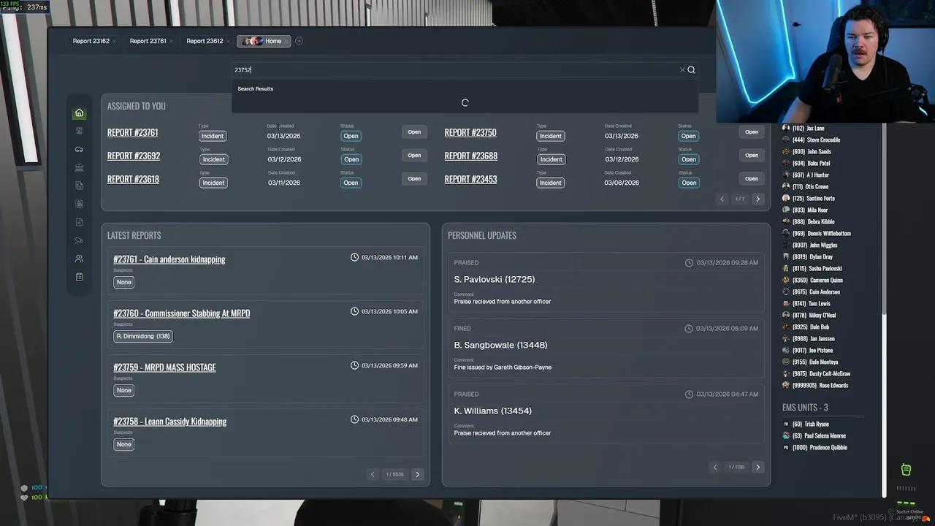Click avatar of Rose Edwards unit

click(x=786, y=385)
